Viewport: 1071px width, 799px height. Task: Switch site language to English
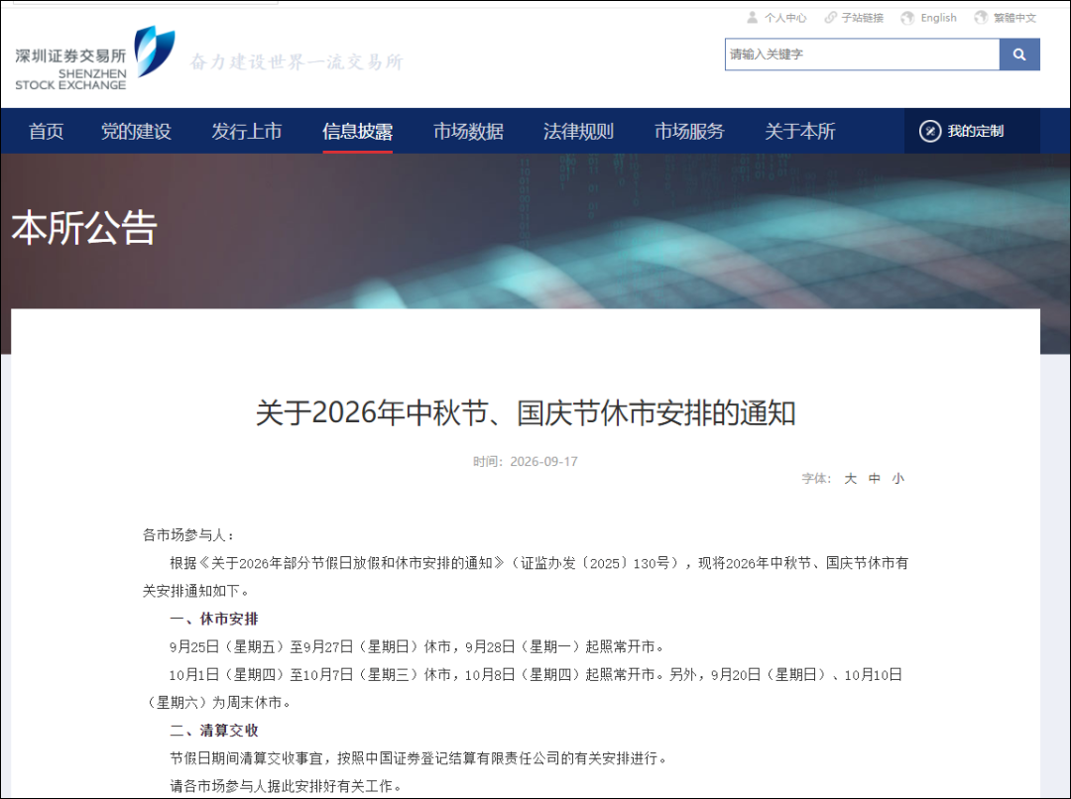[x=938, y=18]
